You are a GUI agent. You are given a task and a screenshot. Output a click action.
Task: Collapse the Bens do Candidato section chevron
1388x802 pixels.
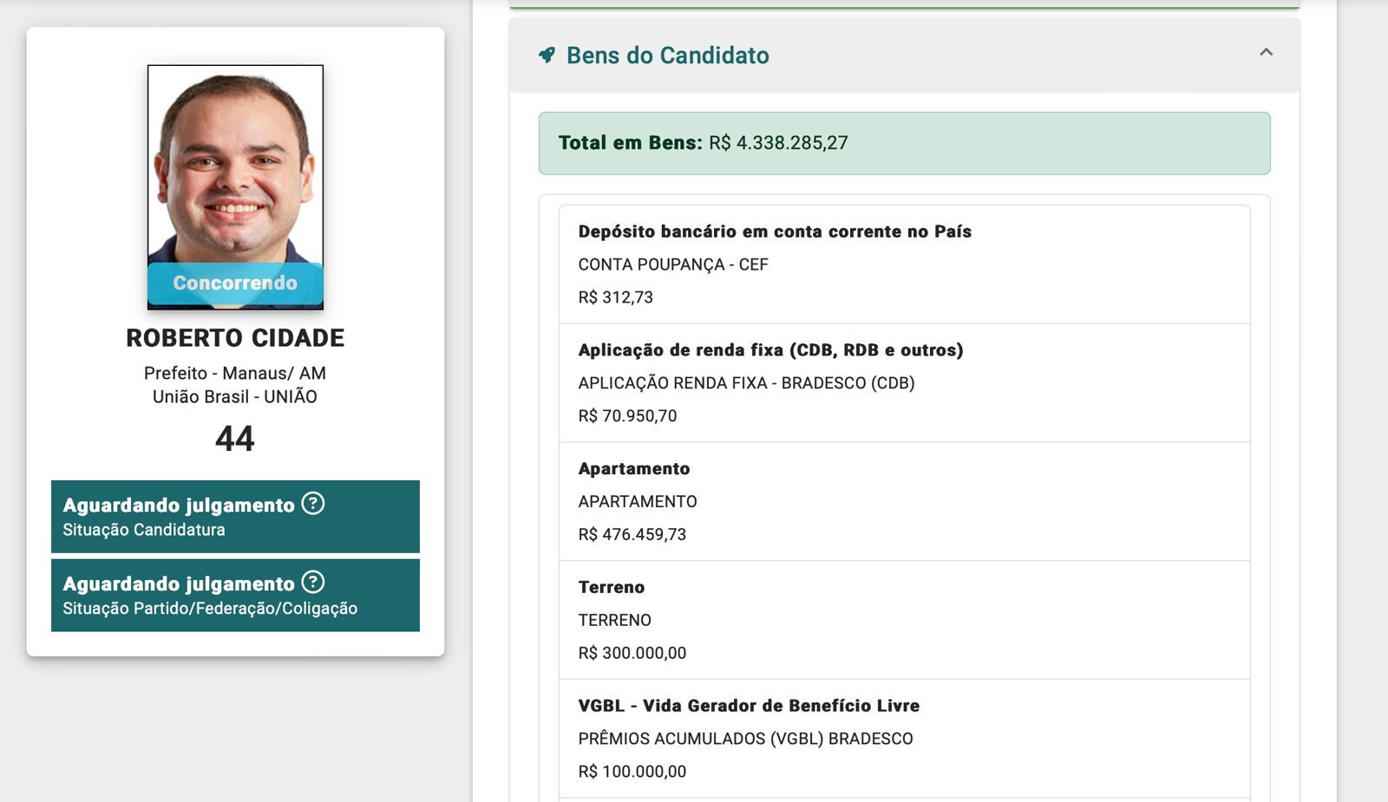click(1266, 53)
